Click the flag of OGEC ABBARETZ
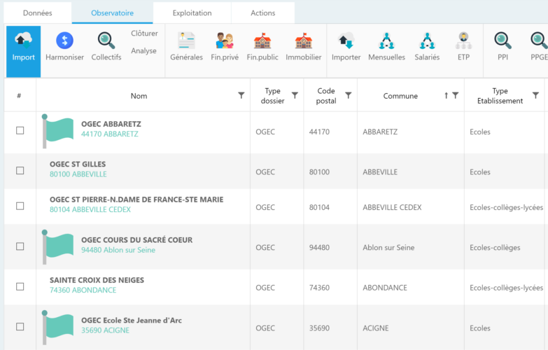 click(57, 132)
